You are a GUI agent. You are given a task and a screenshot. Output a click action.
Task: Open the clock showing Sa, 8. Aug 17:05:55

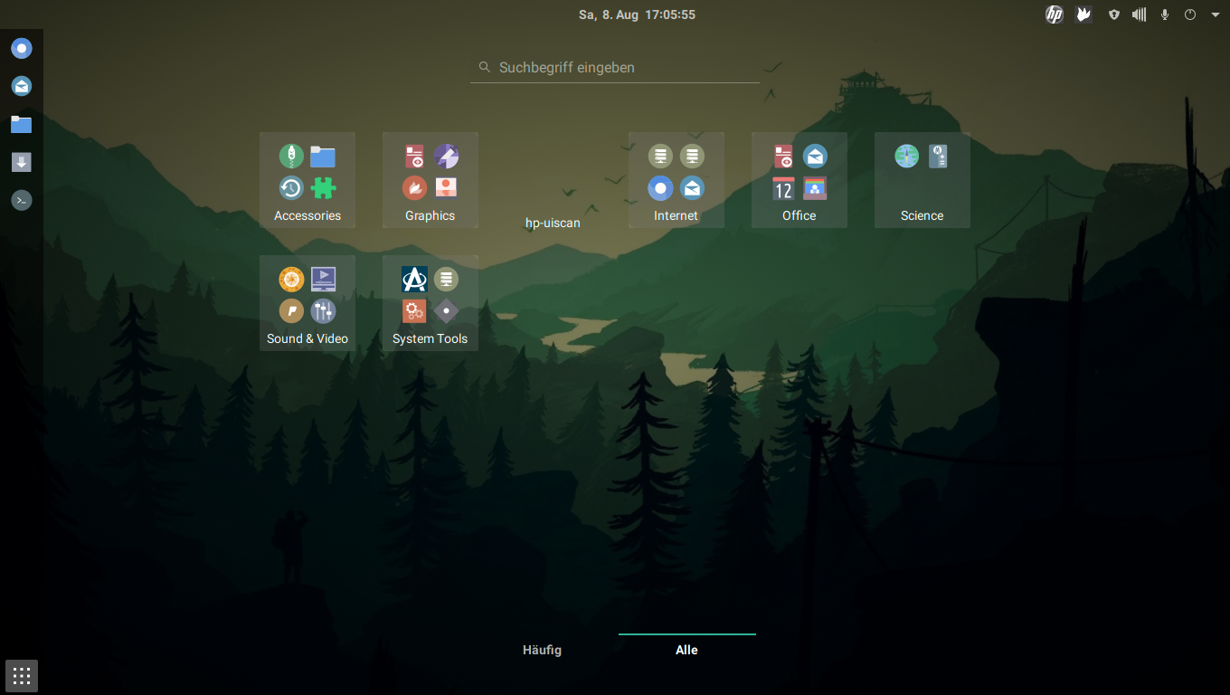point(637,14)
